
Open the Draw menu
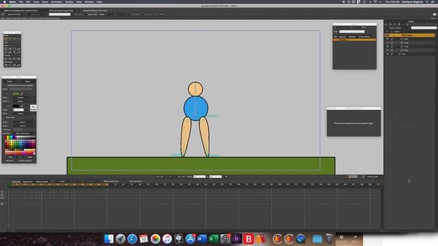coord(36,1)
